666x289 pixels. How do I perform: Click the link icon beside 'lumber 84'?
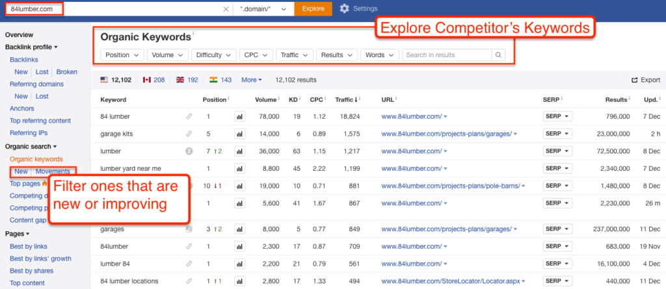(189, 264)
